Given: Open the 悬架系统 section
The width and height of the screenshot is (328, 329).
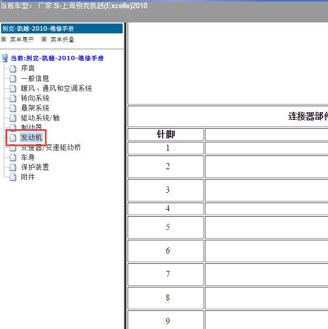Looking at the screenshot, I should (x=35, y=108).
